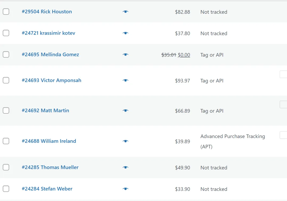Preview Victor Amponsah order via eye icon
Screen dimensions: 287x201
pos(125,80)
